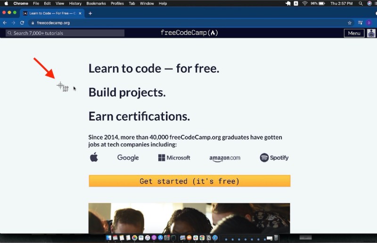Screen dimensions: 377x243
Task: Click the Thu 2:57 PM clock
Action: point(341,3)
